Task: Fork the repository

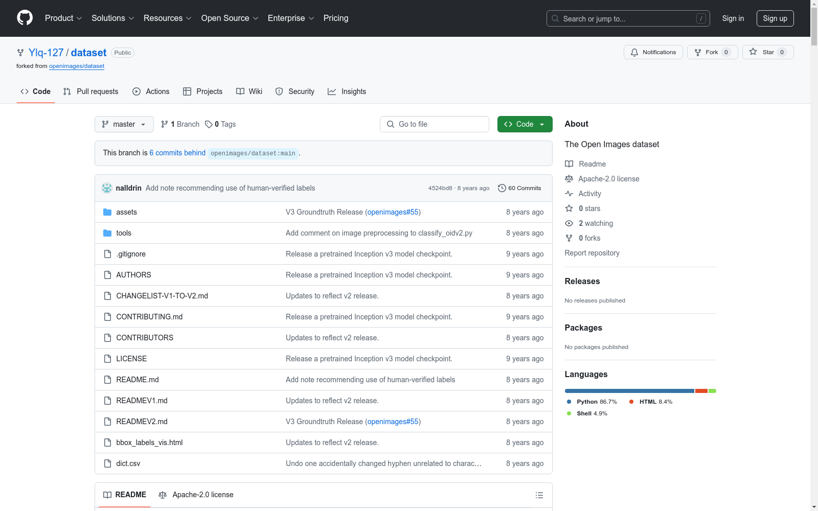Action: [712, 52]
